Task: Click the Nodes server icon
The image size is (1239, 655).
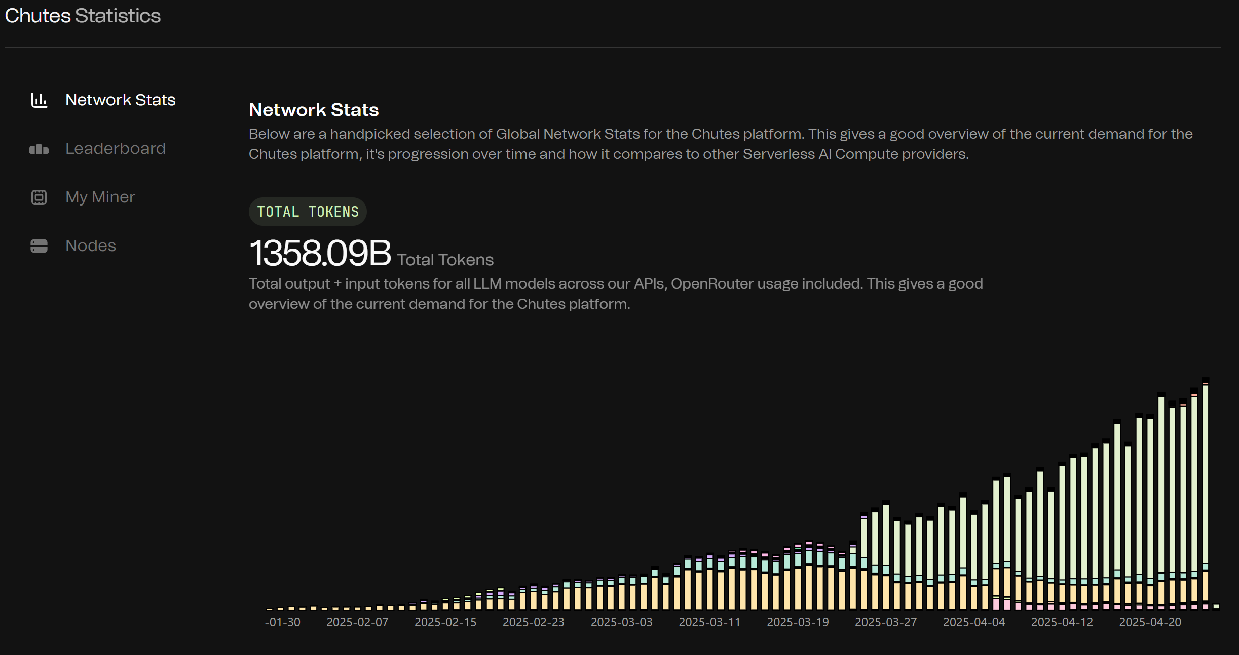Action: pyautogui.click(x=39, y=246)
